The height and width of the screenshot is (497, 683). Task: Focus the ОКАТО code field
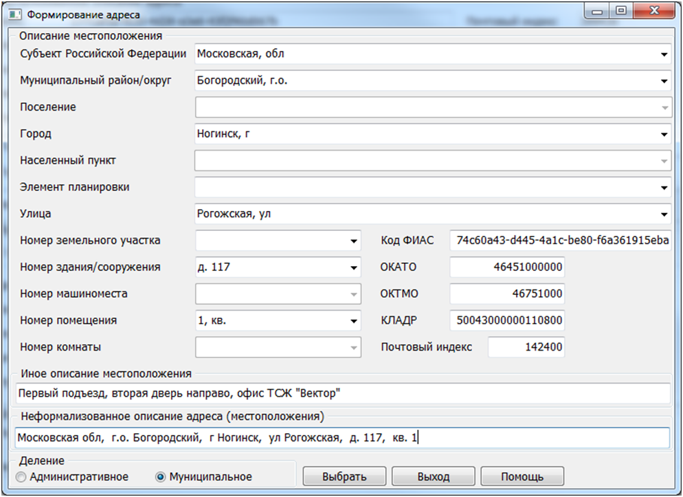(507, 267)
